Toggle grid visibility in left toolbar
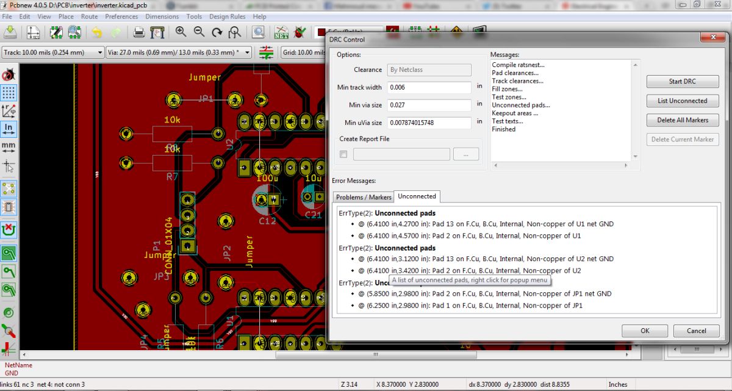732x391 pixels. (9, 93)
